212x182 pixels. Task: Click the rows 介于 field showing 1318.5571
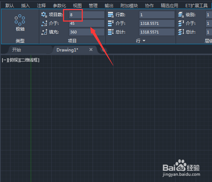coord(157,23)
